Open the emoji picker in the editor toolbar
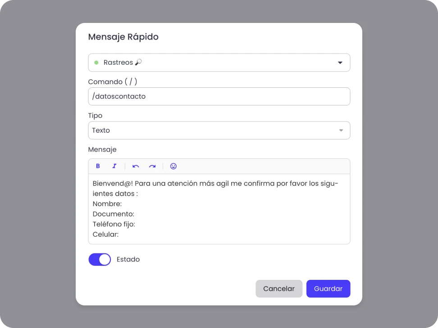The height and width of the screenshot is (328, 438). click(173, 166)
